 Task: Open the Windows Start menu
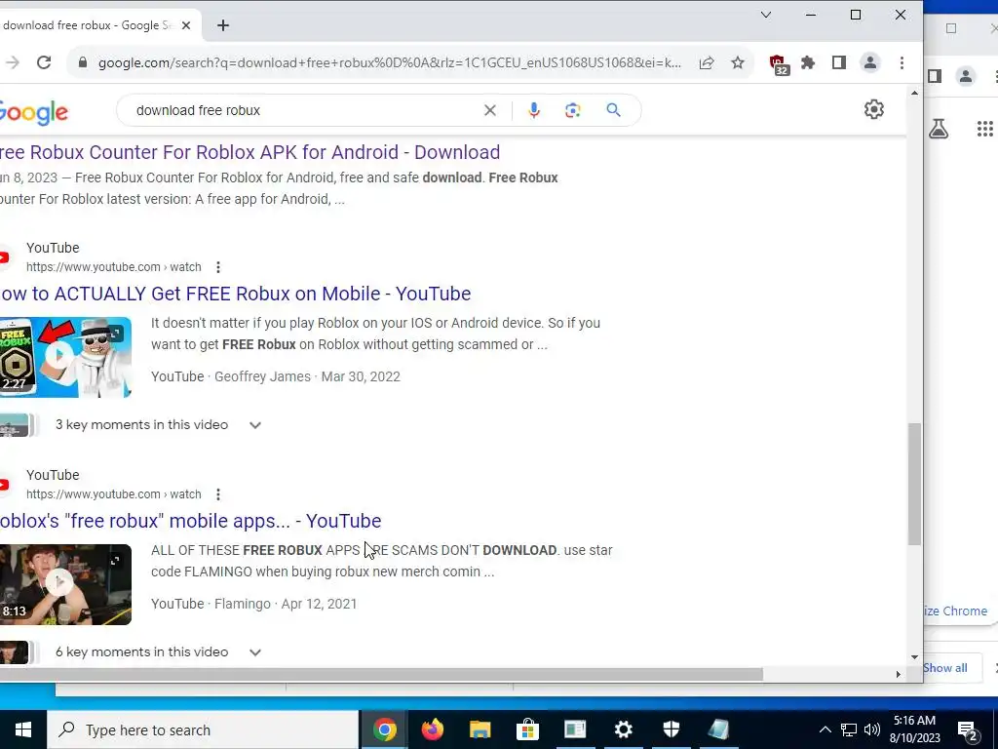[23, 729]
